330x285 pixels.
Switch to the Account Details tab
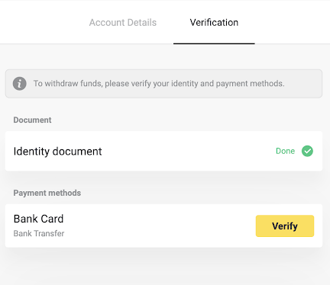[123, 23]
